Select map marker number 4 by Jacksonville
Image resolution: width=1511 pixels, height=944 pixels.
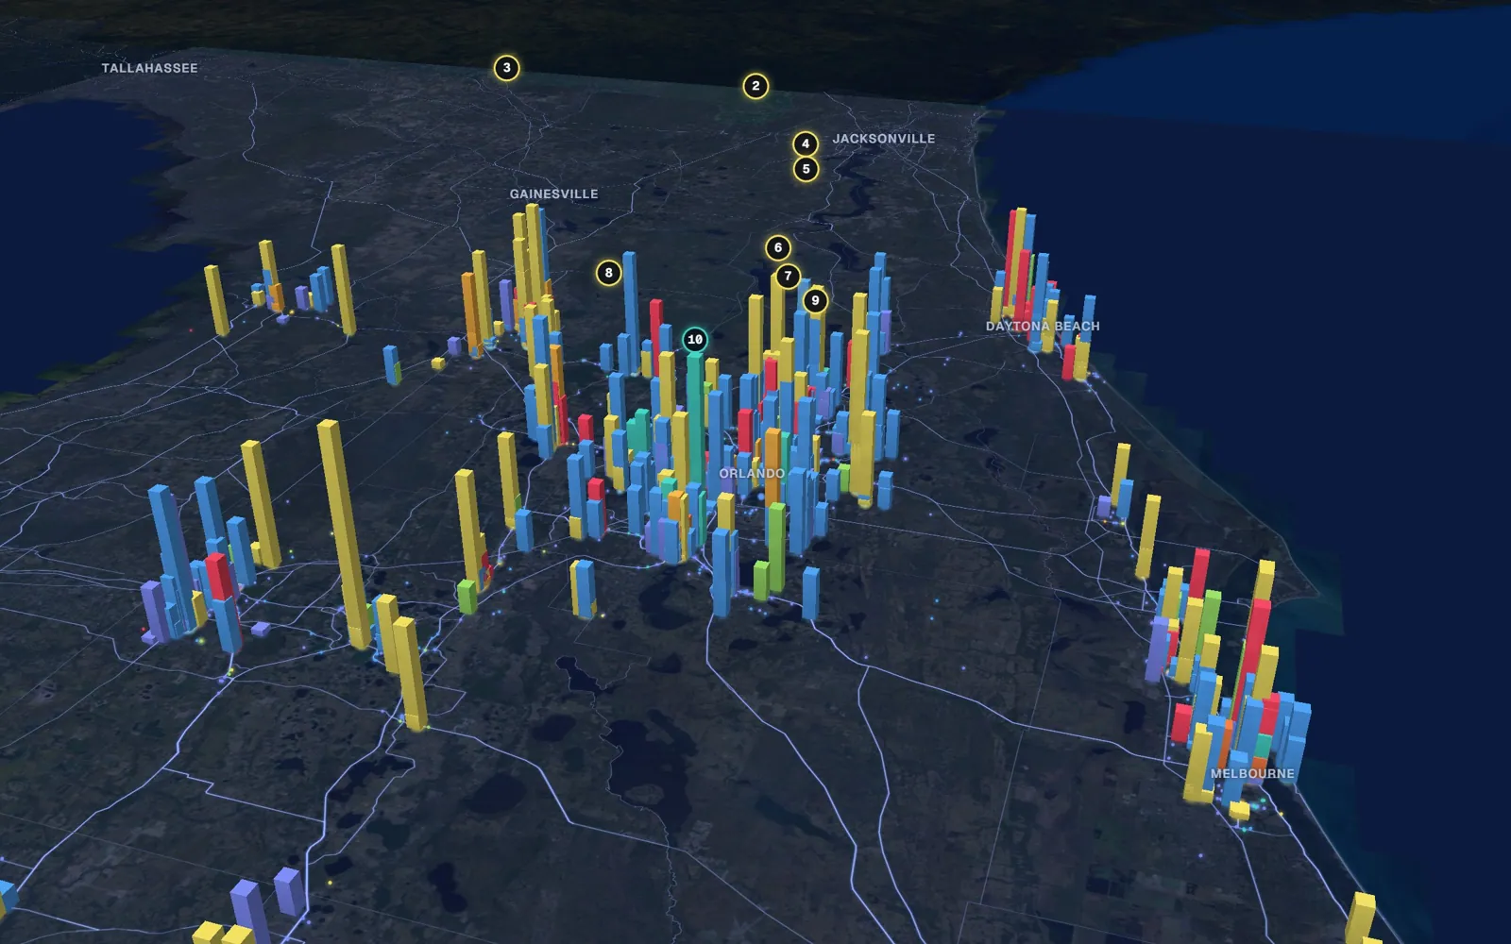[x=806, y=143]
